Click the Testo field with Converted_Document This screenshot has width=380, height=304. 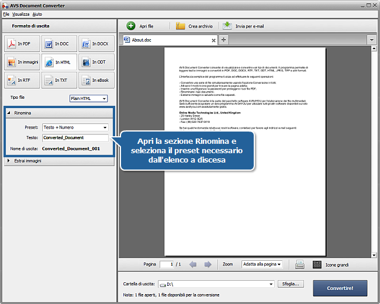tap(75, 138)
